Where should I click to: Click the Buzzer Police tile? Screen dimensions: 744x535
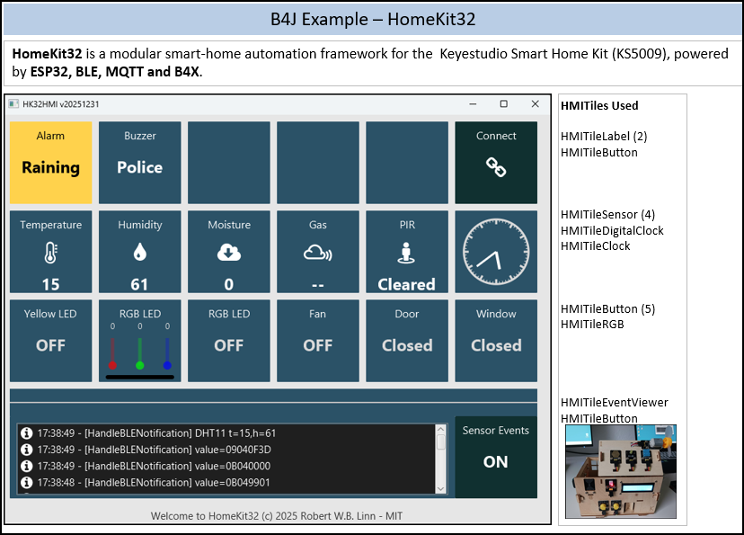139,163
